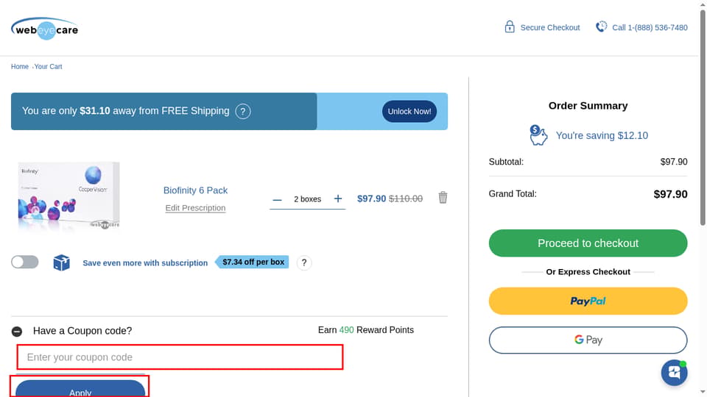707x397 pixels.
Task: Pay with the Google Pay button
Action: (588, 340)
